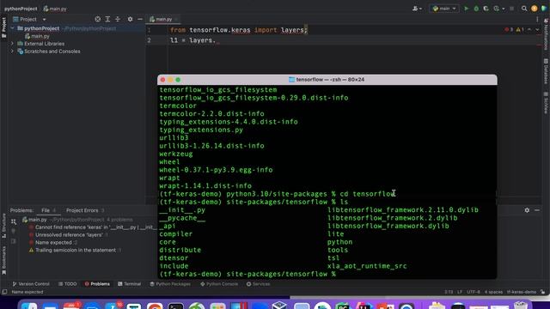550x309 pixels.
Task: Open the orange IDE updates icon
Action: (535, 9)
